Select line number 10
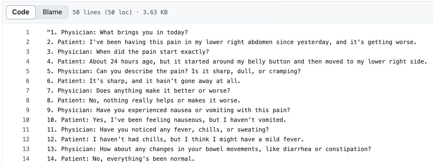 coord(26,120)
